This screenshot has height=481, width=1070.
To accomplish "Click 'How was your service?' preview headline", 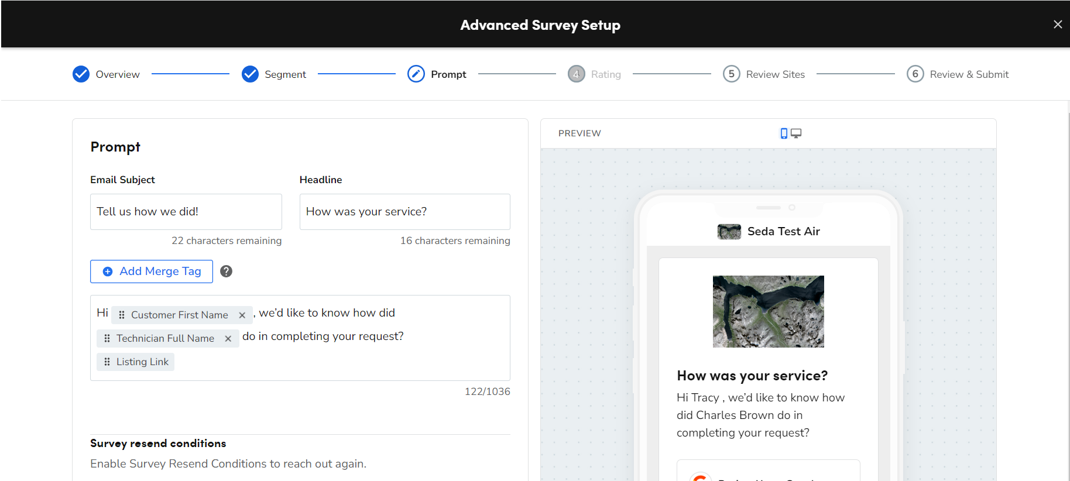I will (752, 376).
